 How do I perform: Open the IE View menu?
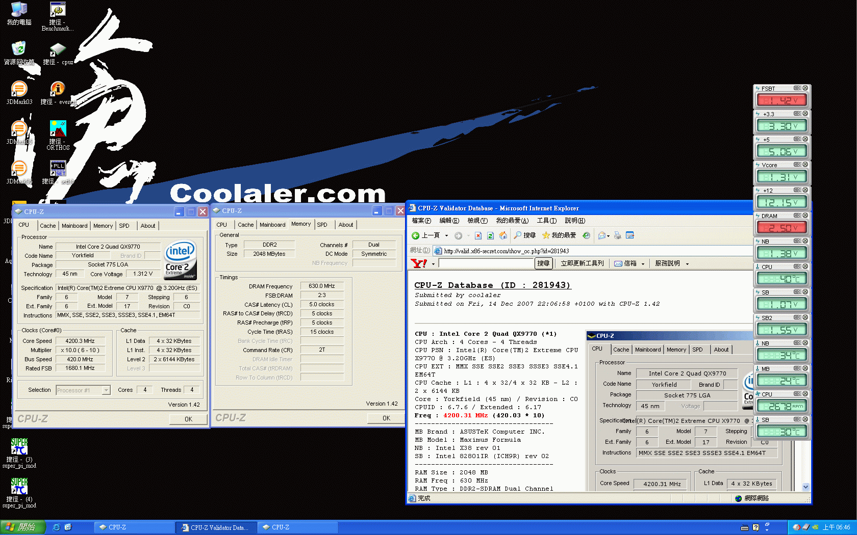click(477, 221)
